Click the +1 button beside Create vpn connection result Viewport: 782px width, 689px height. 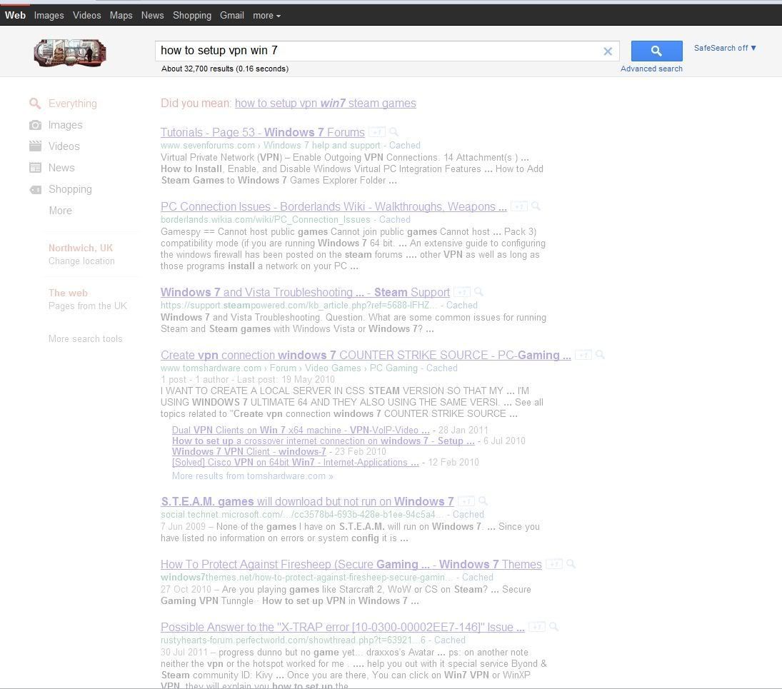(583, 354)
